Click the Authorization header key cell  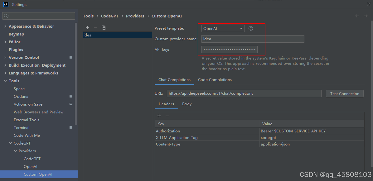pos(207,131)
